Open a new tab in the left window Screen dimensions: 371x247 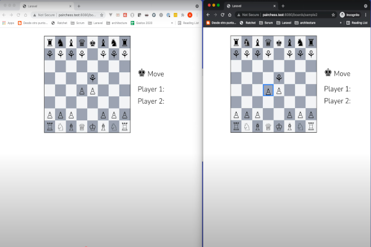[79, 6]
